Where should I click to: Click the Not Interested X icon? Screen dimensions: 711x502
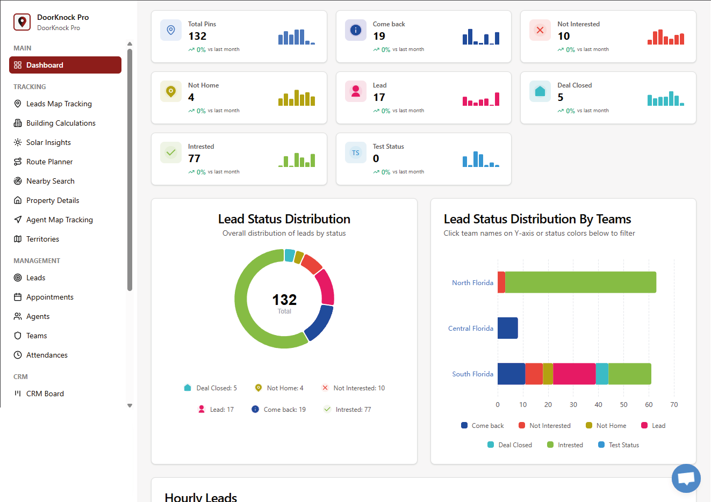[540, 30]
